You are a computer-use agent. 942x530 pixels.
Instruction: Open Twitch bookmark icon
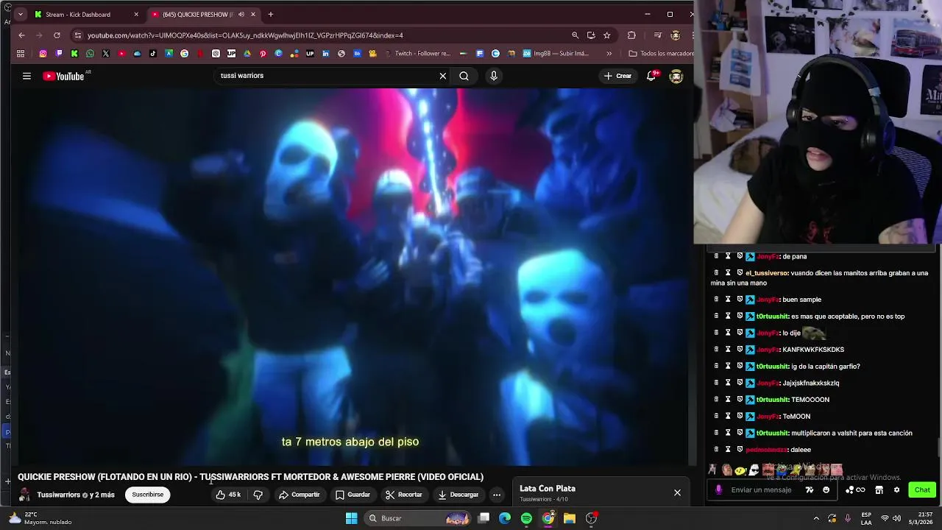pyautogui.click(x=59, y=54)
